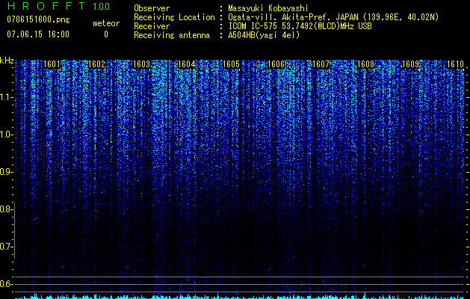
Task: Click the 0.8 kHz axis label
Action: click(x=6, y=209)
